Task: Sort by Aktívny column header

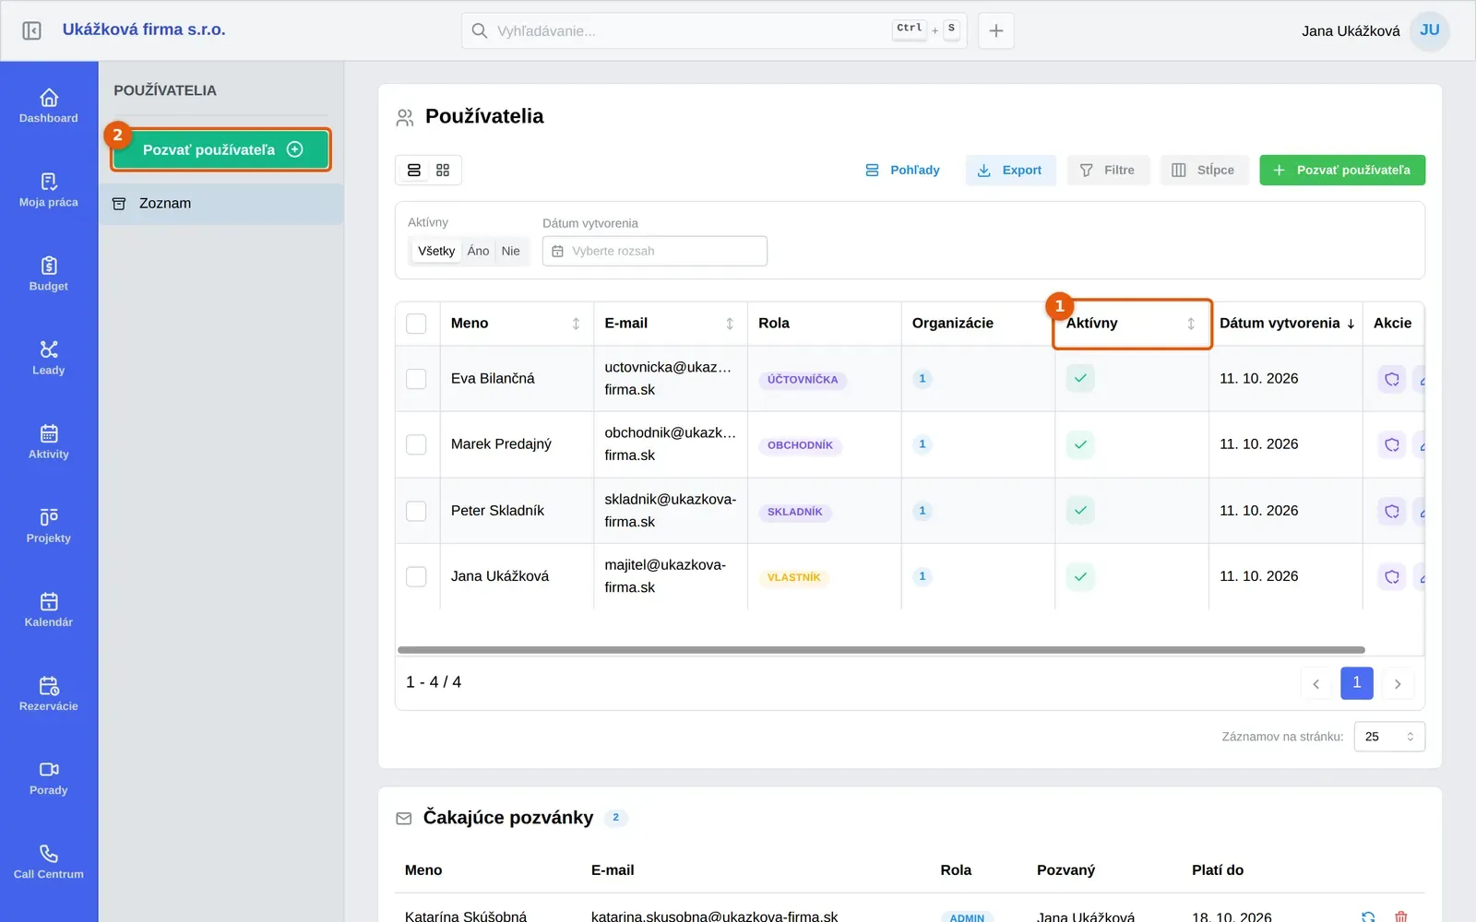Action: (x=1132, y=324)
